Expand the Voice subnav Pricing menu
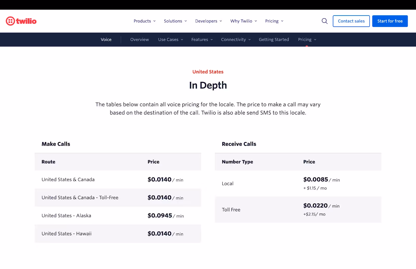416x269 pixels. click(x=307, y=39)
